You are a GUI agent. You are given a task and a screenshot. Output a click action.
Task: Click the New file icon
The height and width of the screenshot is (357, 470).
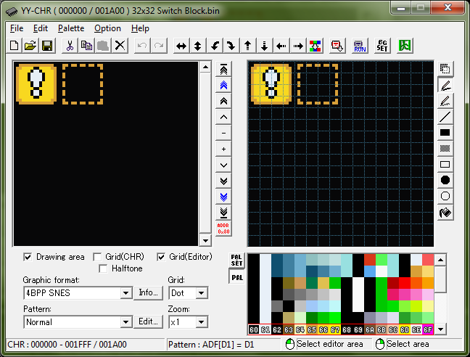(14, 46)
